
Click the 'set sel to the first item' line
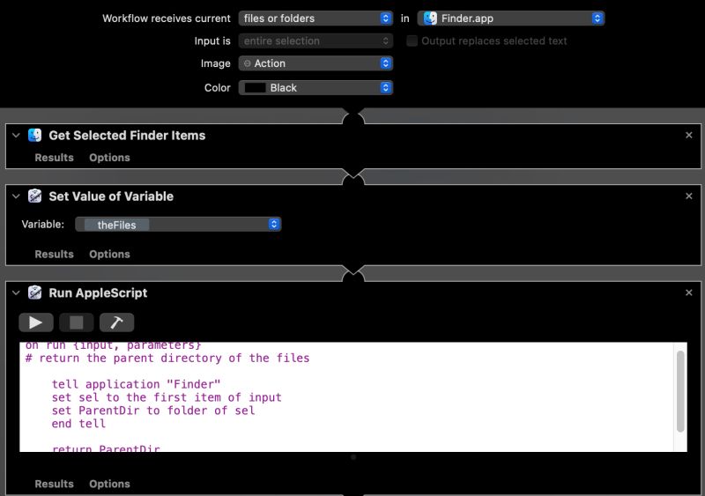[167, 397]
